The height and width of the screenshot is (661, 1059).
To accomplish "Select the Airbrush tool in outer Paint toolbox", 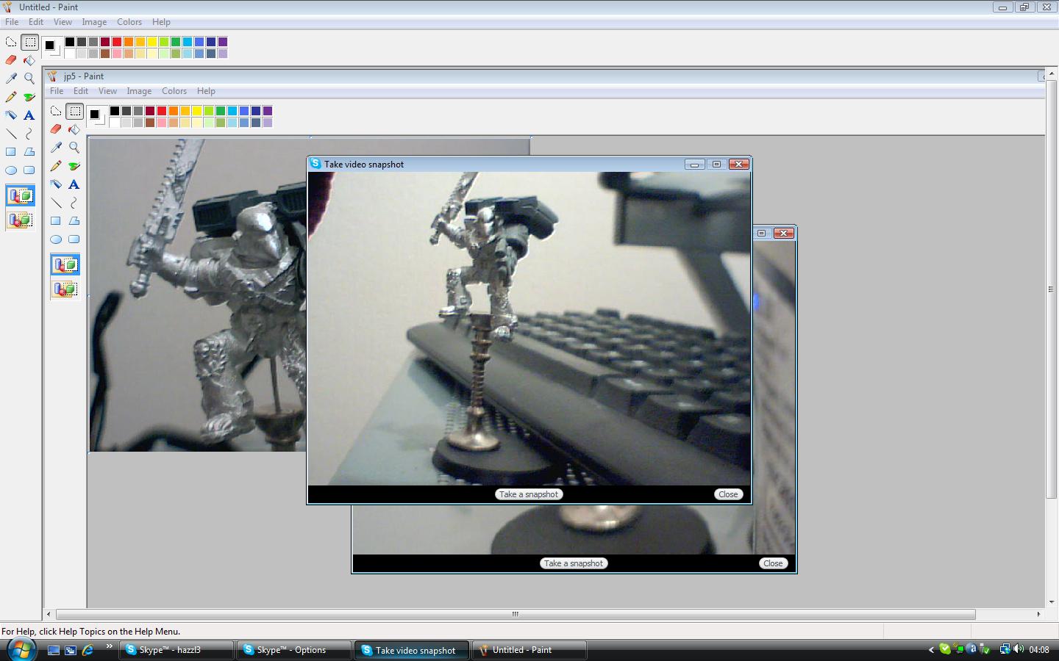I will [11, 115].
